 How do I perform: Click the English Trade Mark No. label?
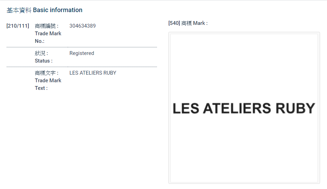(x=48, y=37)
